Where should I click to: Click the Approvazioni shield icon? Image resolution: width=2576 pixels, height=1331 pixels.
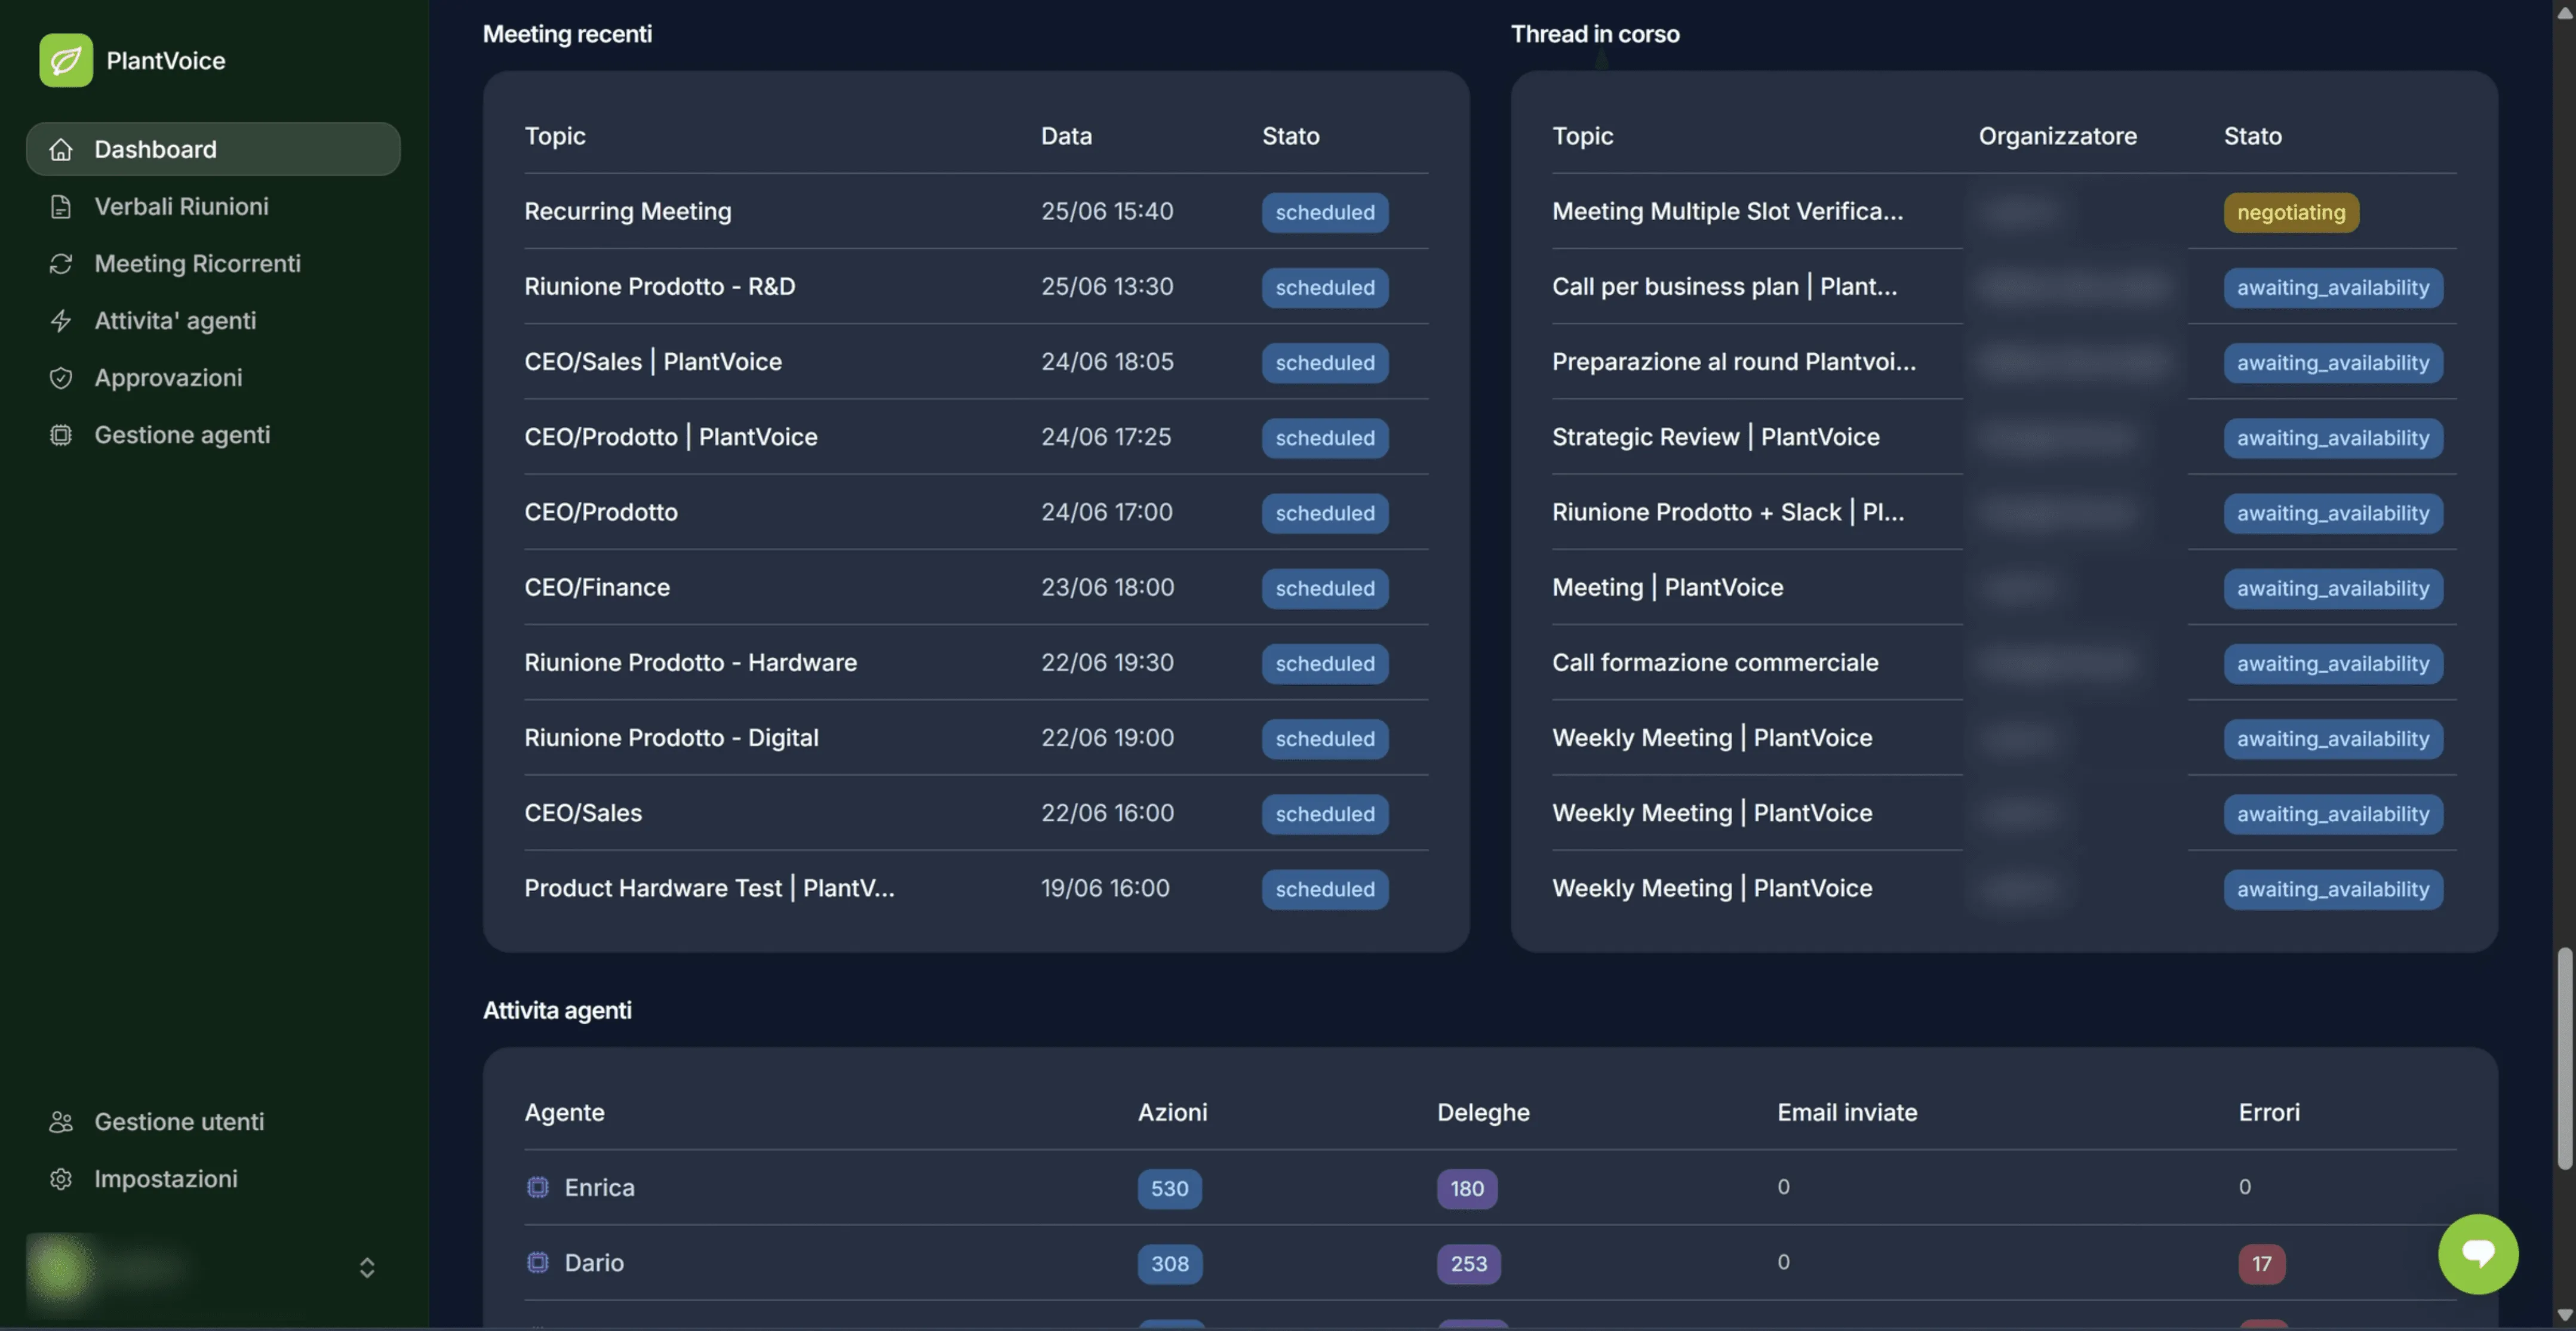[x=61, y=378]
